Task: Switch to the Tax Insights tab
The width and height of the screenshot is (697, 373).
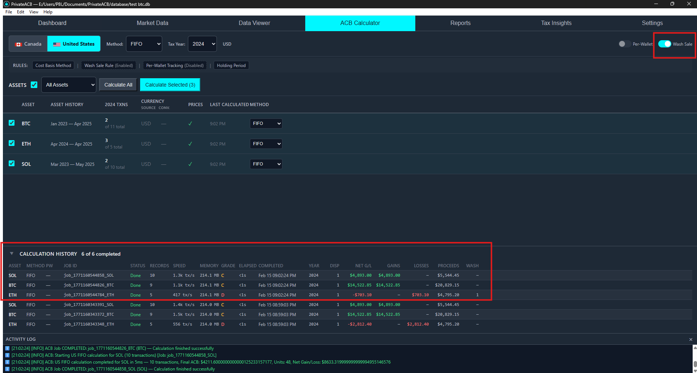Action: (x=556, y=23)
